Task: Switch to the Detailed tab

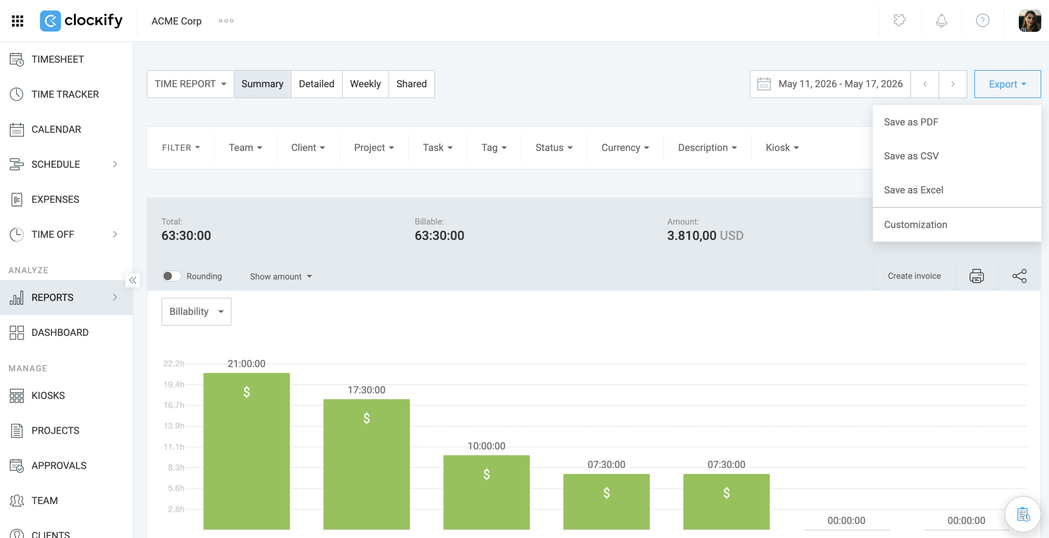Action: (317, 84)
